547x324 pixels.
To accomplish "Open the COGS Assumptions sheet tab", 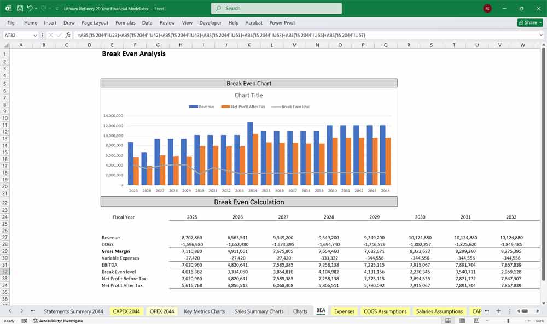I will click(x=385, y=311).
